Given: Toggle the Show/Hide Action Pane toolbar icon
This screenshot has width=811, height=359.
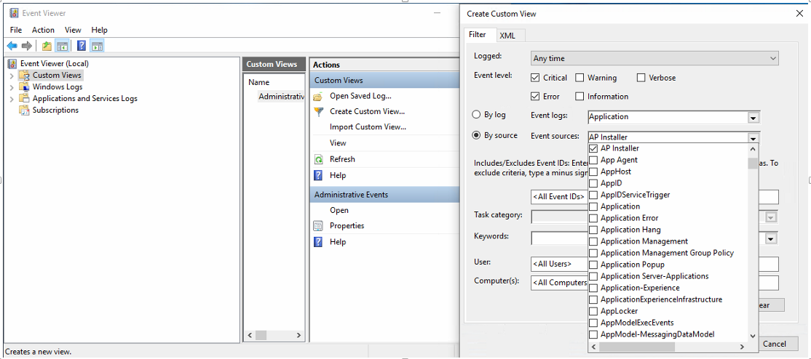Looking at the screenshot, I should tap(97, 46).
